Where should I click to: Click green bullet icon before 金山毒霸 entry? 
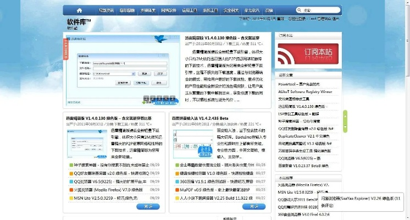176,164
